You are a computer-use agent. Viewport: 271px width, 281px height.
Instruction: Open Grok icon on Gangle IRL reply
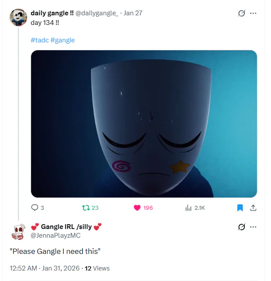pyautogui.click(x=241, y=226)
